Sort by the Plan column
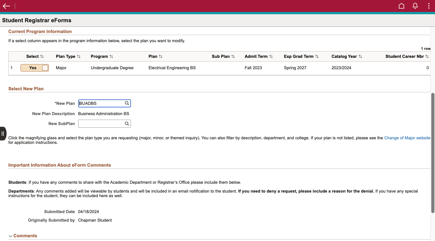 point(155,56)
